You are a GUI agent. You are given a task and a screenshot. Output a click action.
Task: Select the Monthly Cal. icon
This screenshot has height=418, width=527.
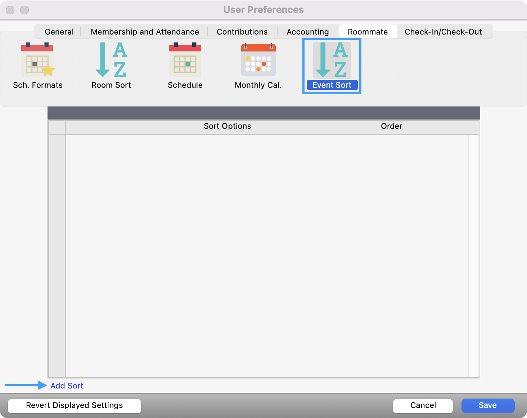click(x=258, y=60)
